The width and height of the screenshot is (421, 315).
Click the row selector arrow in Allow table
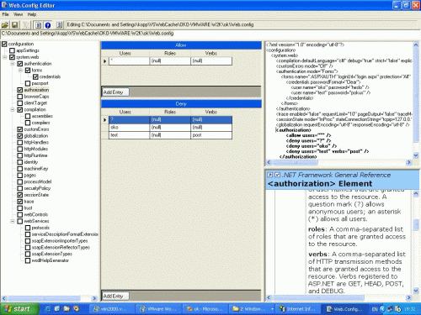pos(105,60)
